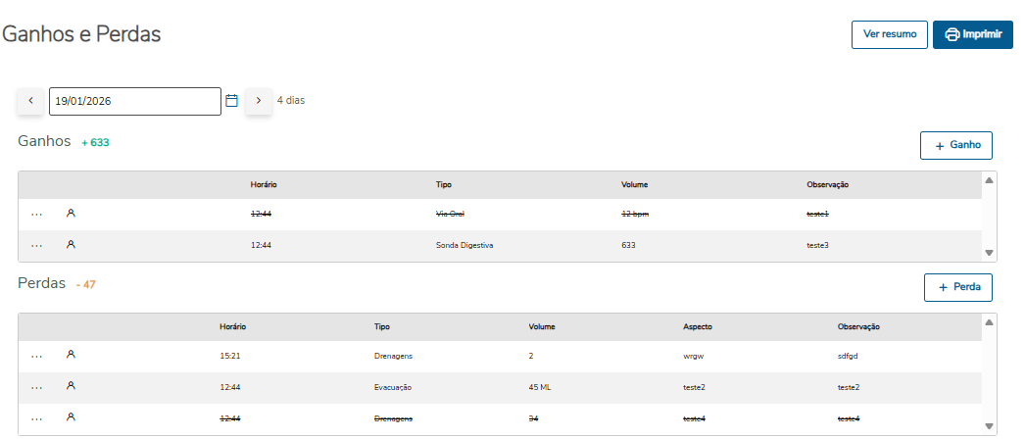Open the options menu for the Sonda Digestiva row

37,245
